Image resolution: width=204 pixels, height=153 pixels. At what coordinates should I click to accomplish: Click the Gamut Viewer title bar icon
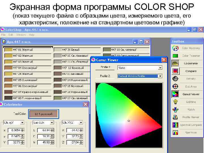click(x=93, y=60)
